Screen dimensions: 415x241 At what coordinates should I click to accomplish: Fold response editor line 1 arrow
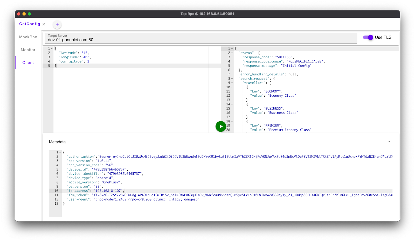point(232,49)
